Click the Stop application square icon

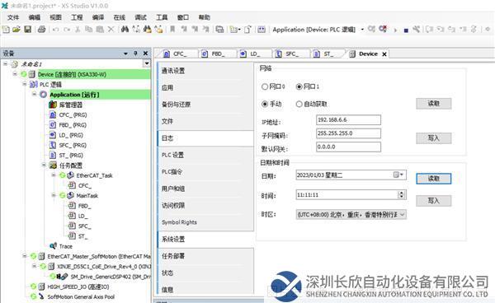(406, 30)
